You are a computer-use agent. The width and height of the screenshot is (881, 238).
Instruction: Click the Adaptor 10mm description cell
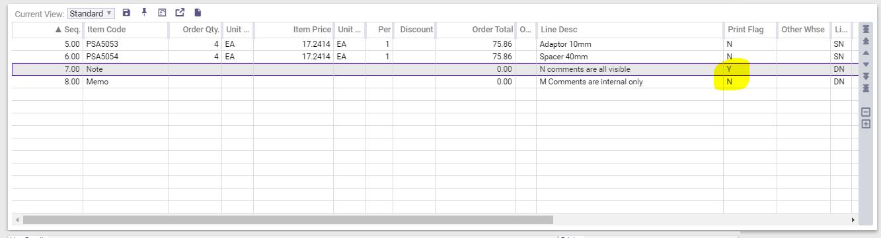(630, 44)
